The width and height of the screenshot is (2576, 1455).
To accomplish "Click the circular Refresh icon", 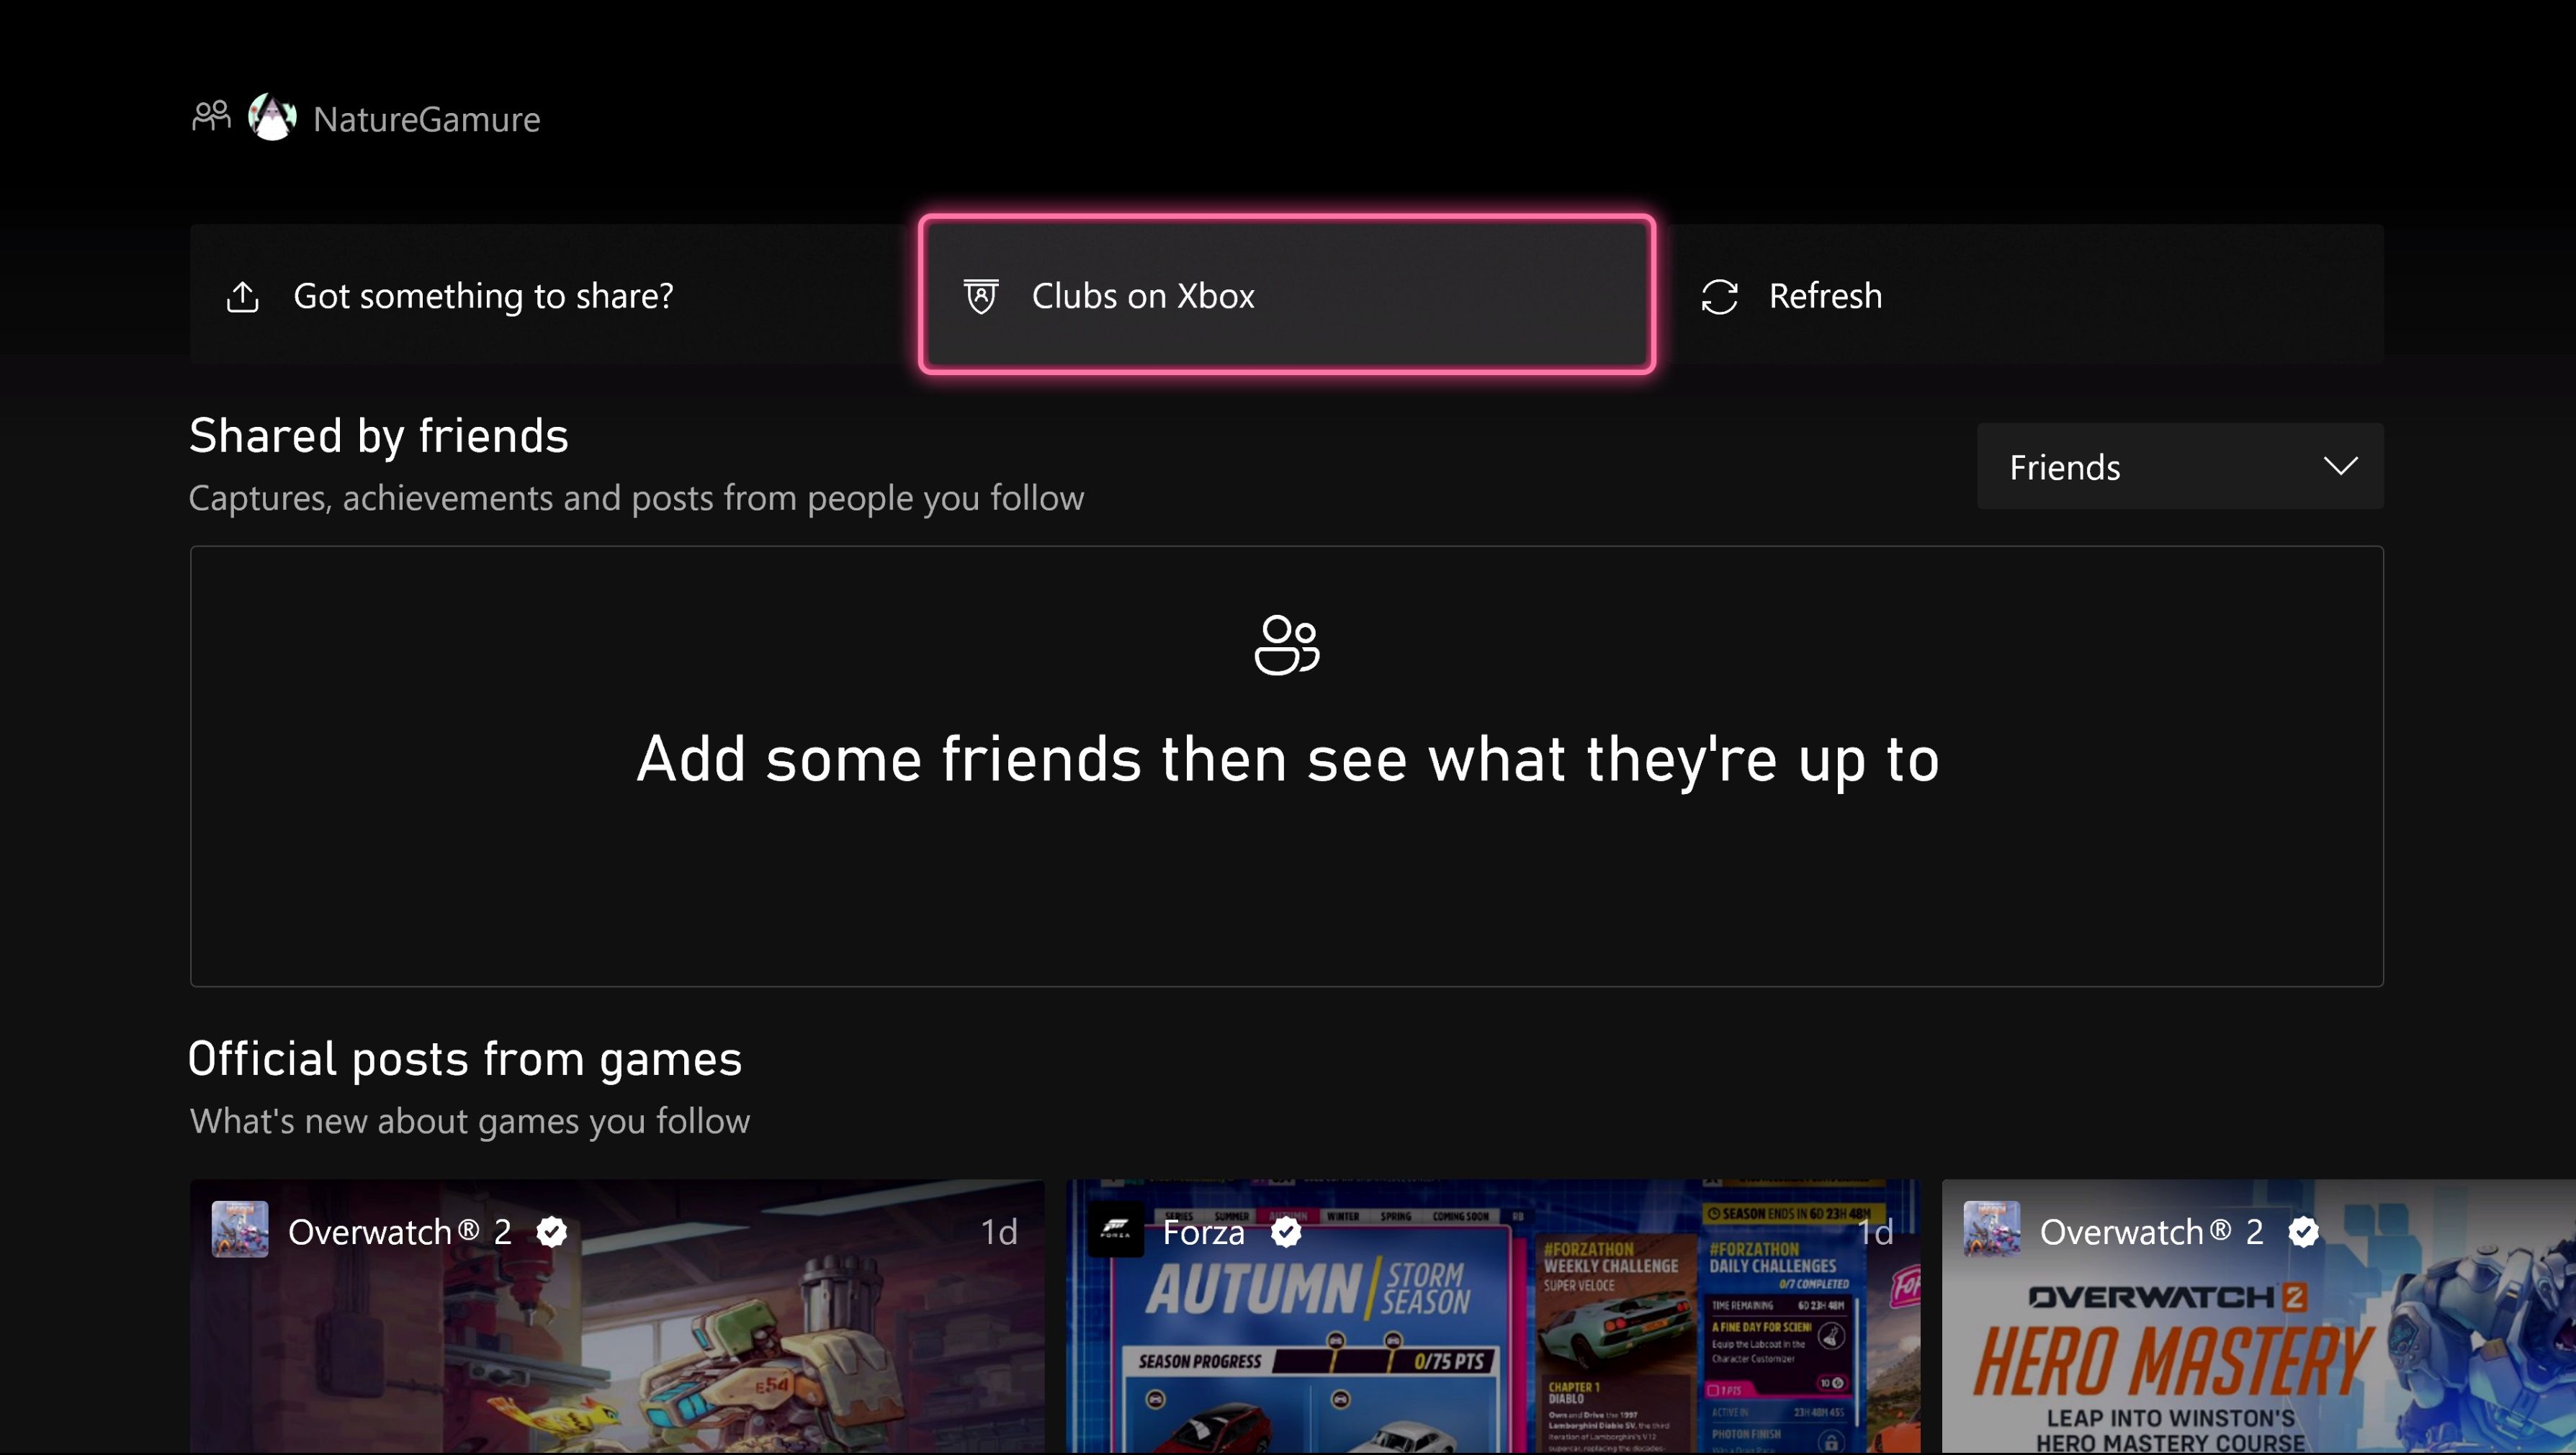I will click(x=1719, y=296).
